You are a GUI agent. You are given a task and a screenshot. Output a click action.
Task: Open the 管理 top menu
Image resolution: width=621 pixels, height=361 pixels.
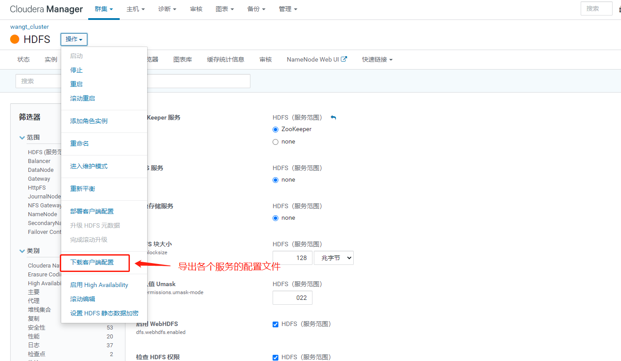[x=288, y=9]
